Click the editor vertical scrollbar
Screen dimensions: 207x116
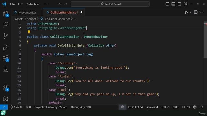click(205, 39)
